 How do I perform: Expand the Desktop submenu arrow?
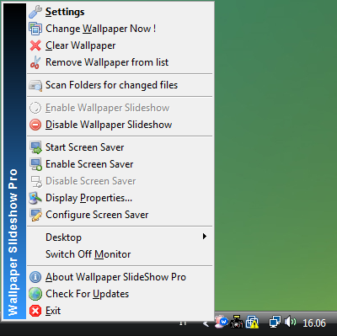click(x=205, y=237)
